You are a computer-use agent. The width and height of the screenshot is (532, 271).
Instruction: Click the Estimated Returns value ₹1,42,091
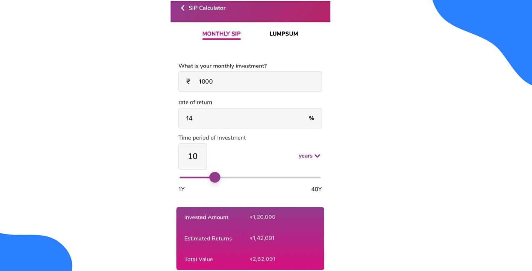[x=262, y=238]
